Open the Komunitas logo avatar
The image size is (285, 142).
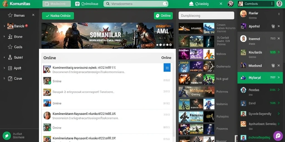5,4
